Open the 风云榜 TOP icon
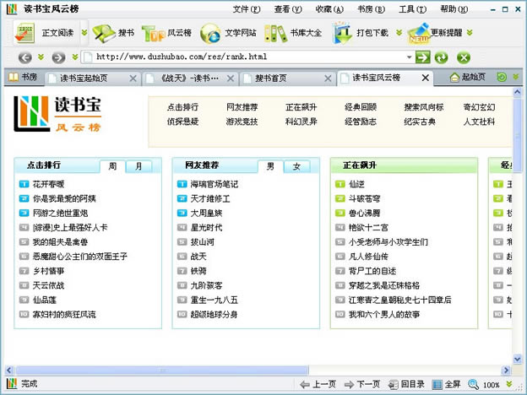The image size is (527, 395). point(153,33)
